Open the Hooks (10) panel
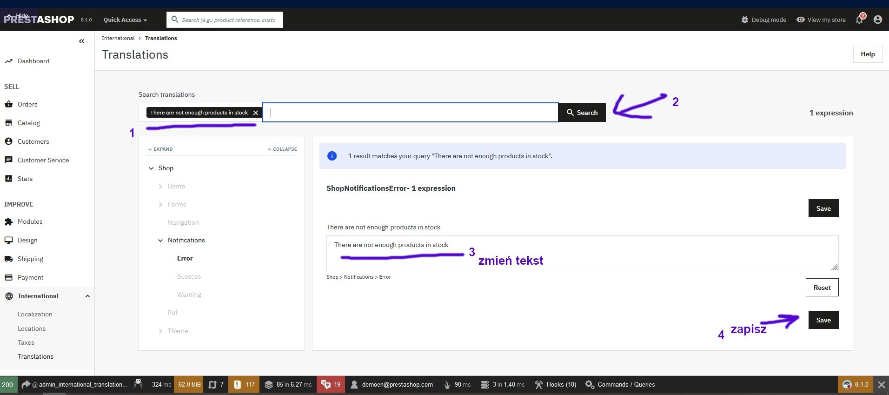This screenshot has width=889, height=395. [x=555, y=384]
